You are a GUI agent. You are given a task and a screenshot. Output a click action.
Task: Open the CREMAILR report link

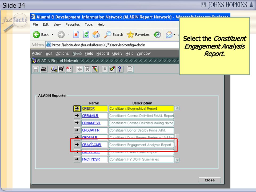coord(90,116)
